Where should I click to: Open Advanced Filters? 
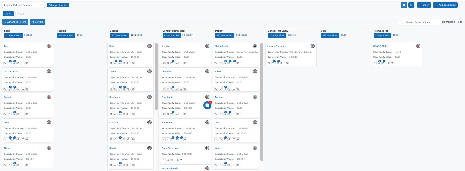tap(15, 22)
